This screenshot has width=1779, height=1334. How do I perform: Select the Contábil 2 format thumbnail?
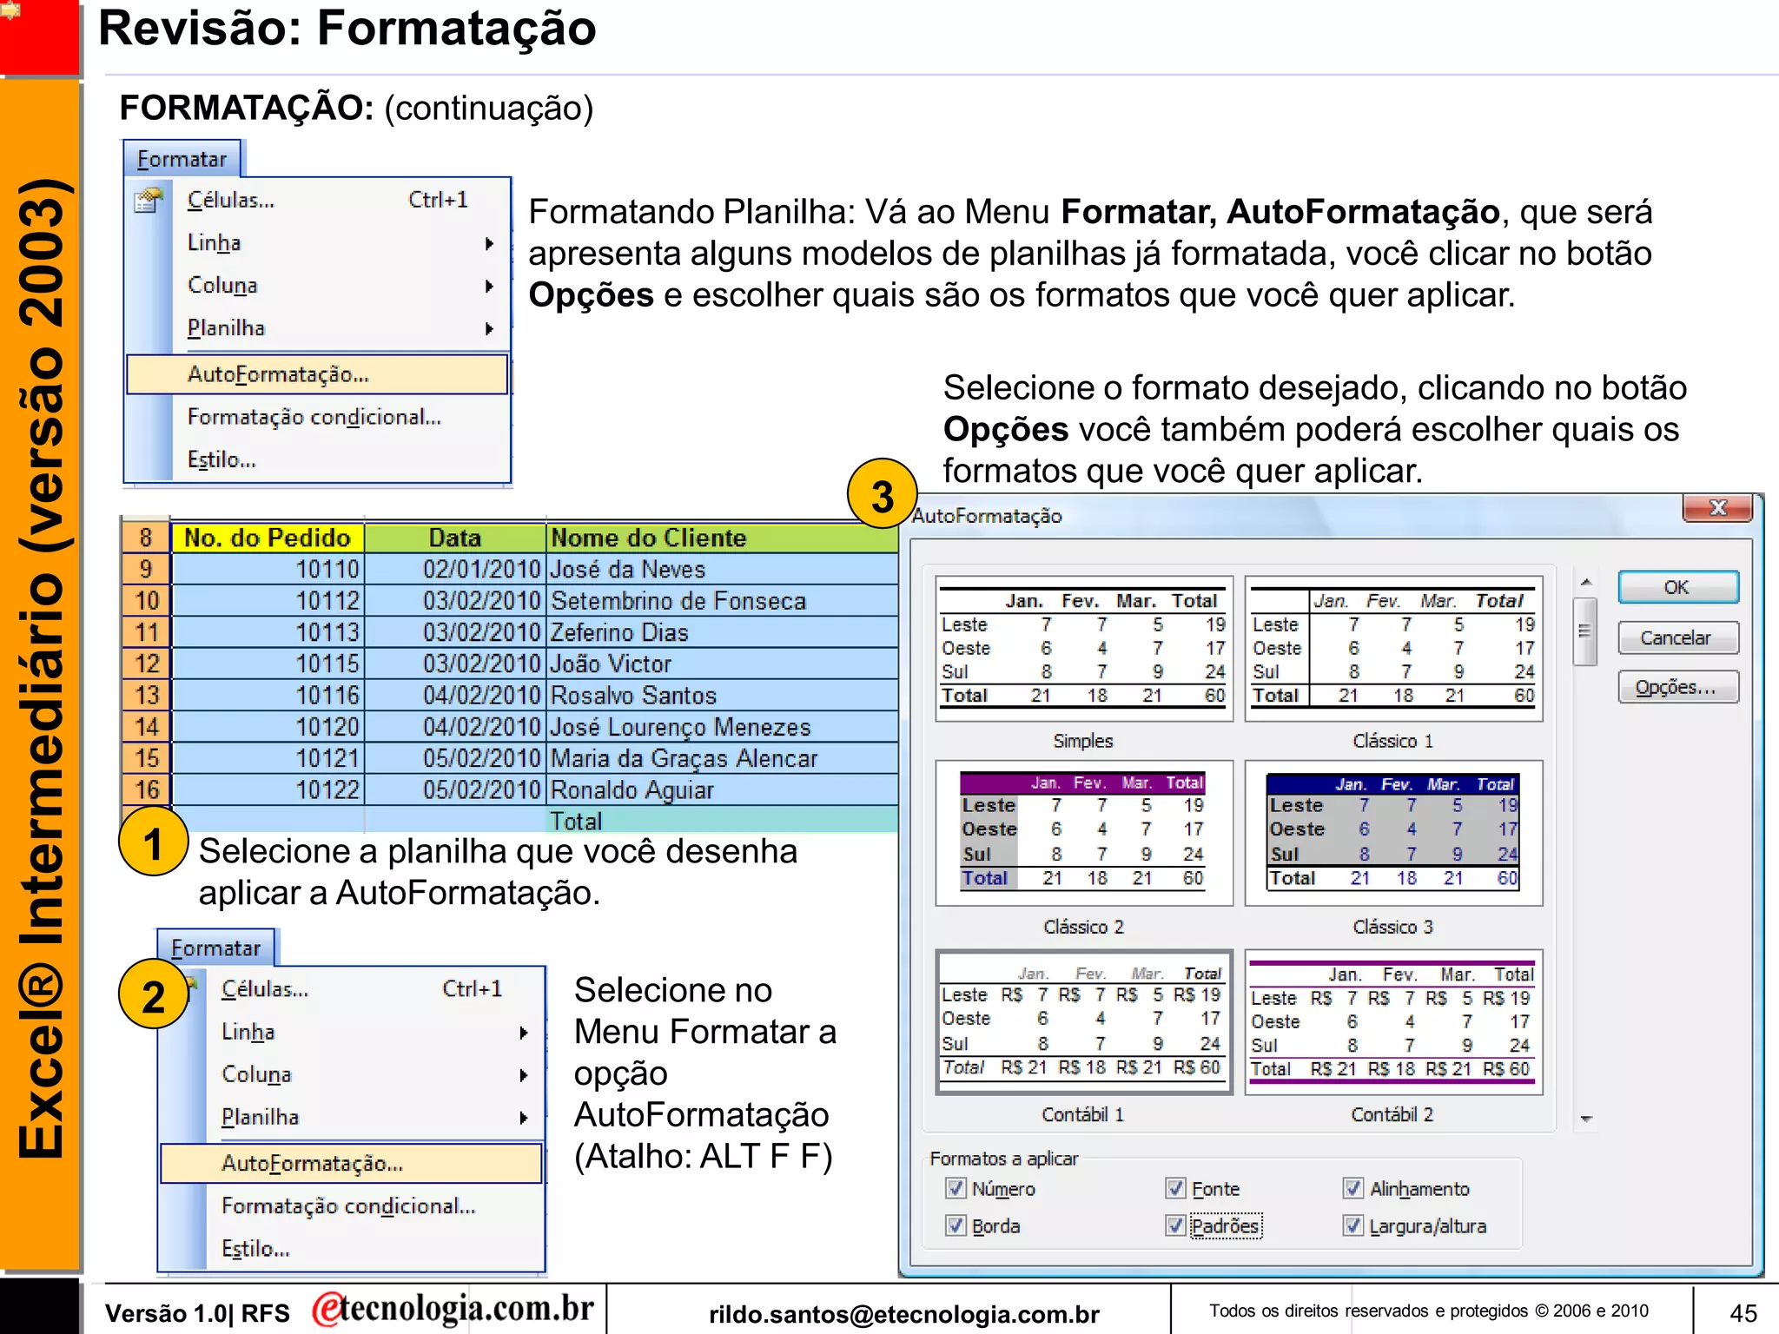click(1393, 1021)
